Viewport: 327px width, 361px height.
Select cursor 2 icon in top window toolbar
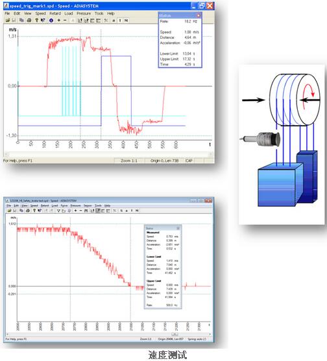[x=86, y=20]
